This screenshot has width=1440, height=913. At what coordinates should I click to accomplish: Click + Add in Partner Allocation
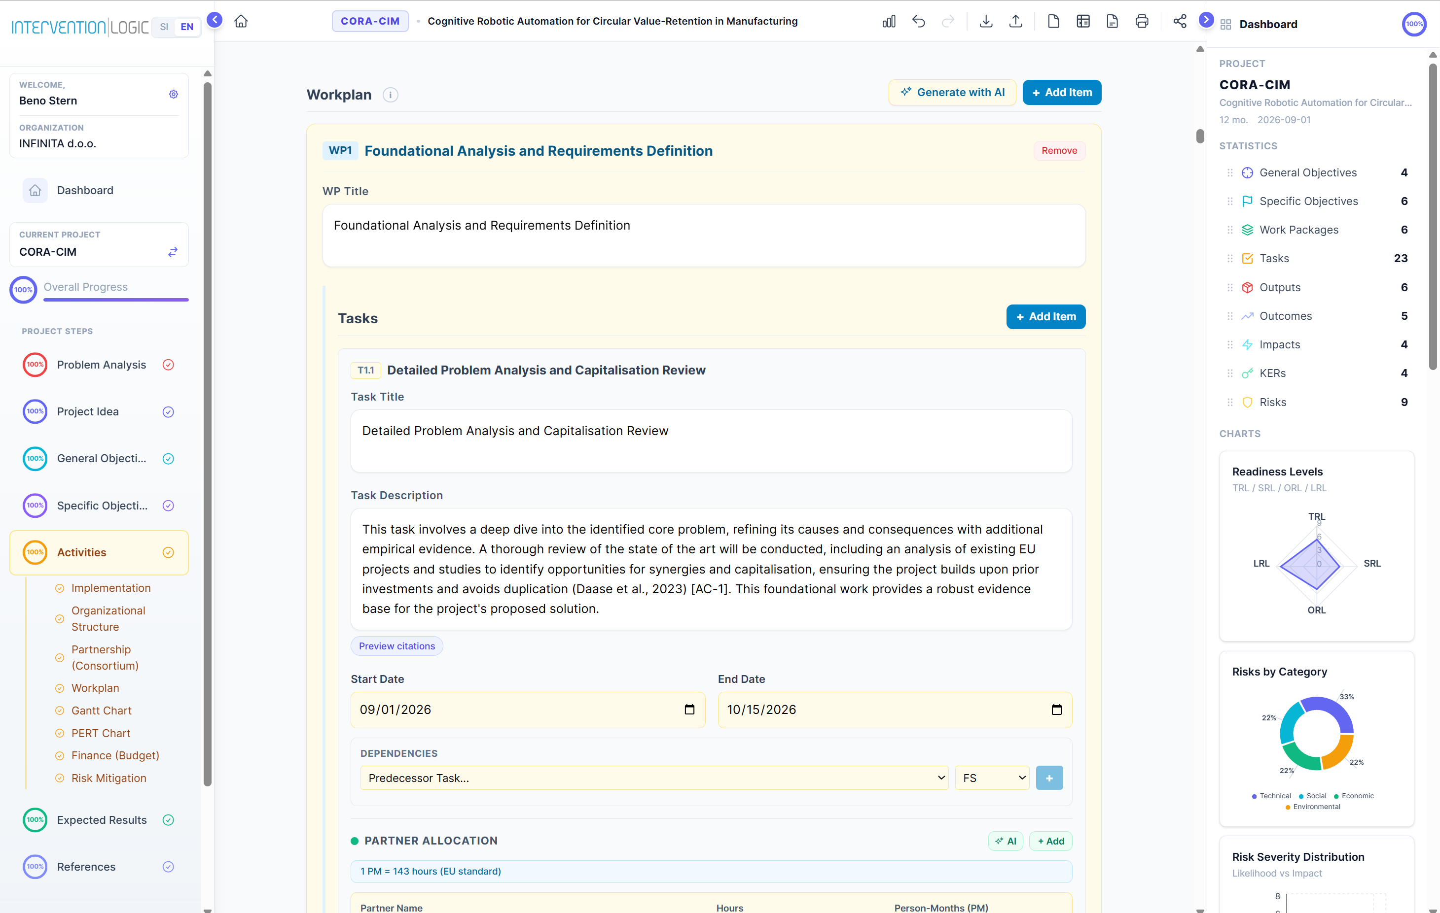(x=1051, y=841)
